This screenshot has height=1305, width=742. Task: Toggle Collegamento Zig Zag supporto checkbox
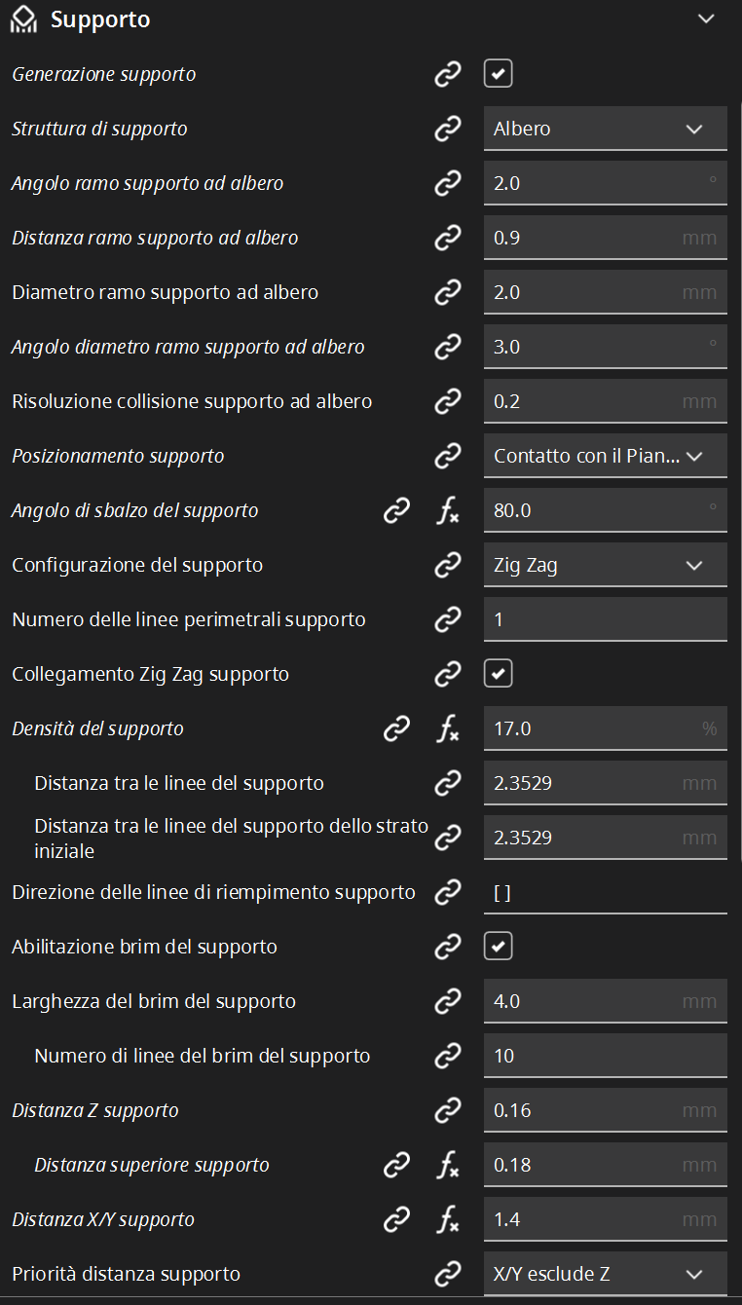point(499,674)
